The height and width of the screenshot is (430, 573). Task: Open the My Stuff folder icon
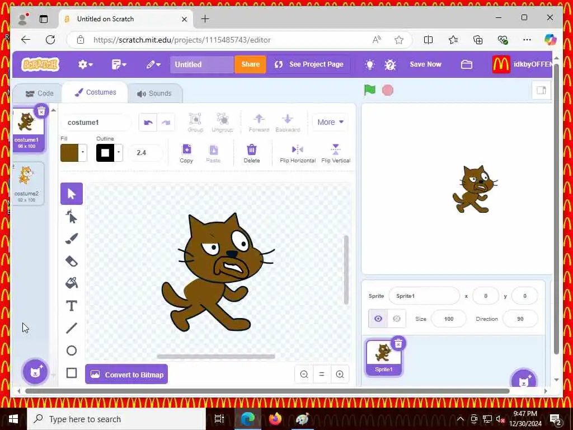466,65
